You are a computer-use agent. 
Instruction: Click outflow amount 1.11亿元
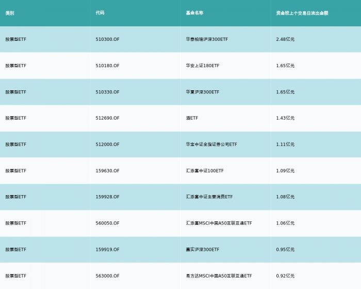tap(285, 145)
